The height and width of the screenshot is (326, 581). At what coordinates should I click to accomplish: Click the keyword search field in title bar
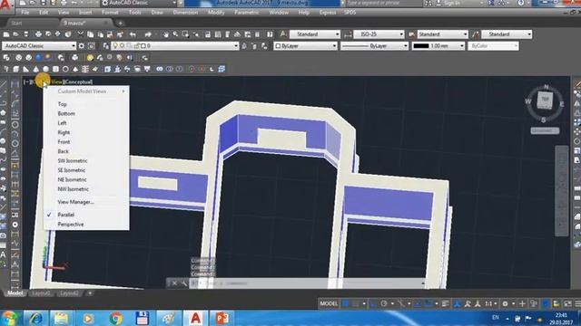pos(383,3)
